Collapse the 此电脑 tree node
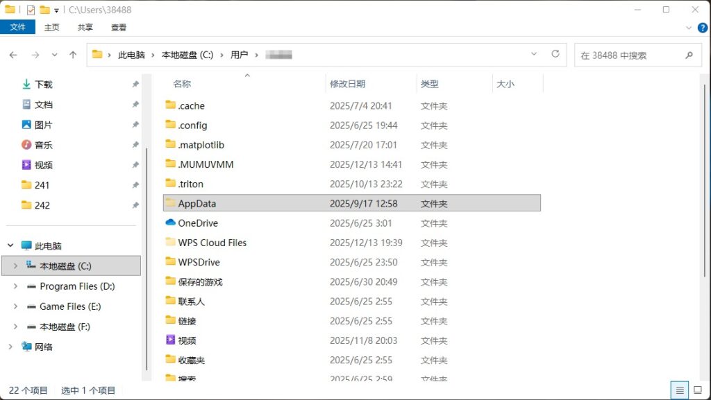This screenshot has height=400, width=711. click(x=10, y=245)
